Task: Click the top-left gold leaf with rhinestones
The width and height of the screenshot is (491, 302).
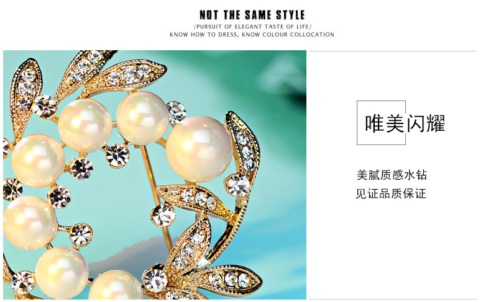Action: [x=25, y=94]
